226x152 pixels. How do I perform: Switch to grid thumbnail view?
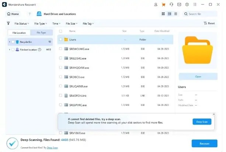pos(163,14)
